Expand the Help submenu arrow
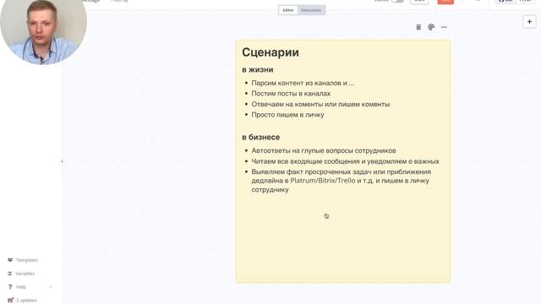 (51, 287)
